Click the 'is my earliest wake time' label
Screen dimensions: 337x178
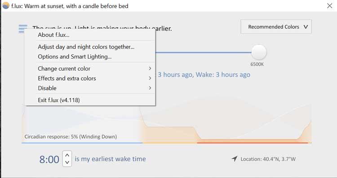point(110,159)
